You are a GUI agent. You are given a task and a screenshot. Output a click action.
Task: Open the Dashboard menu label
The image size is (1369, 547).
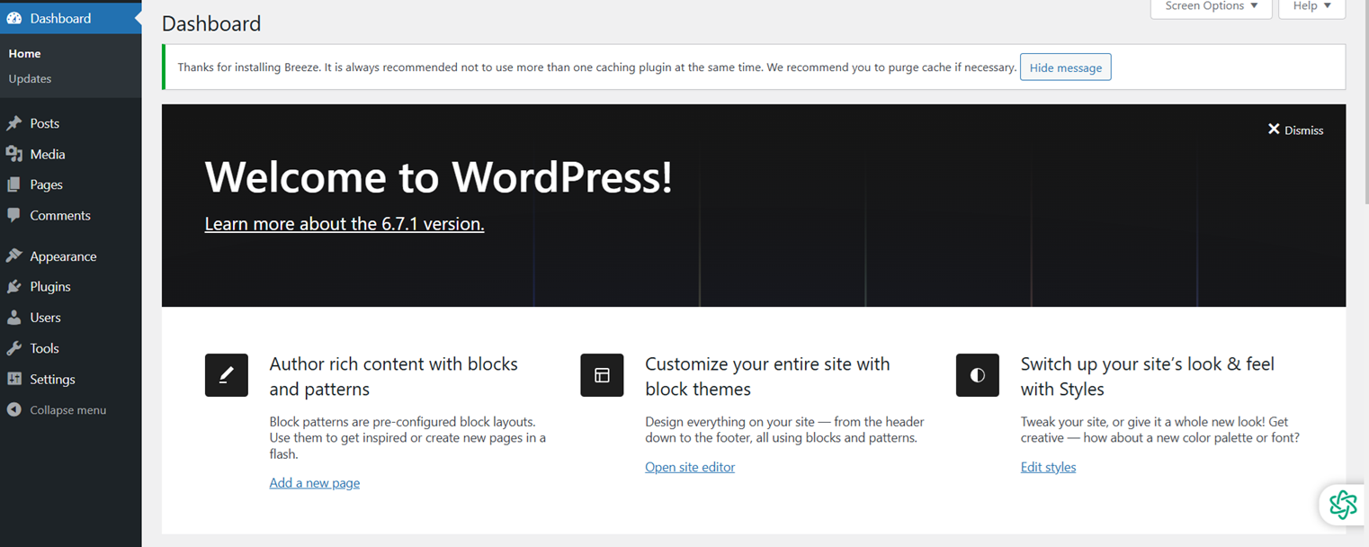60,18
